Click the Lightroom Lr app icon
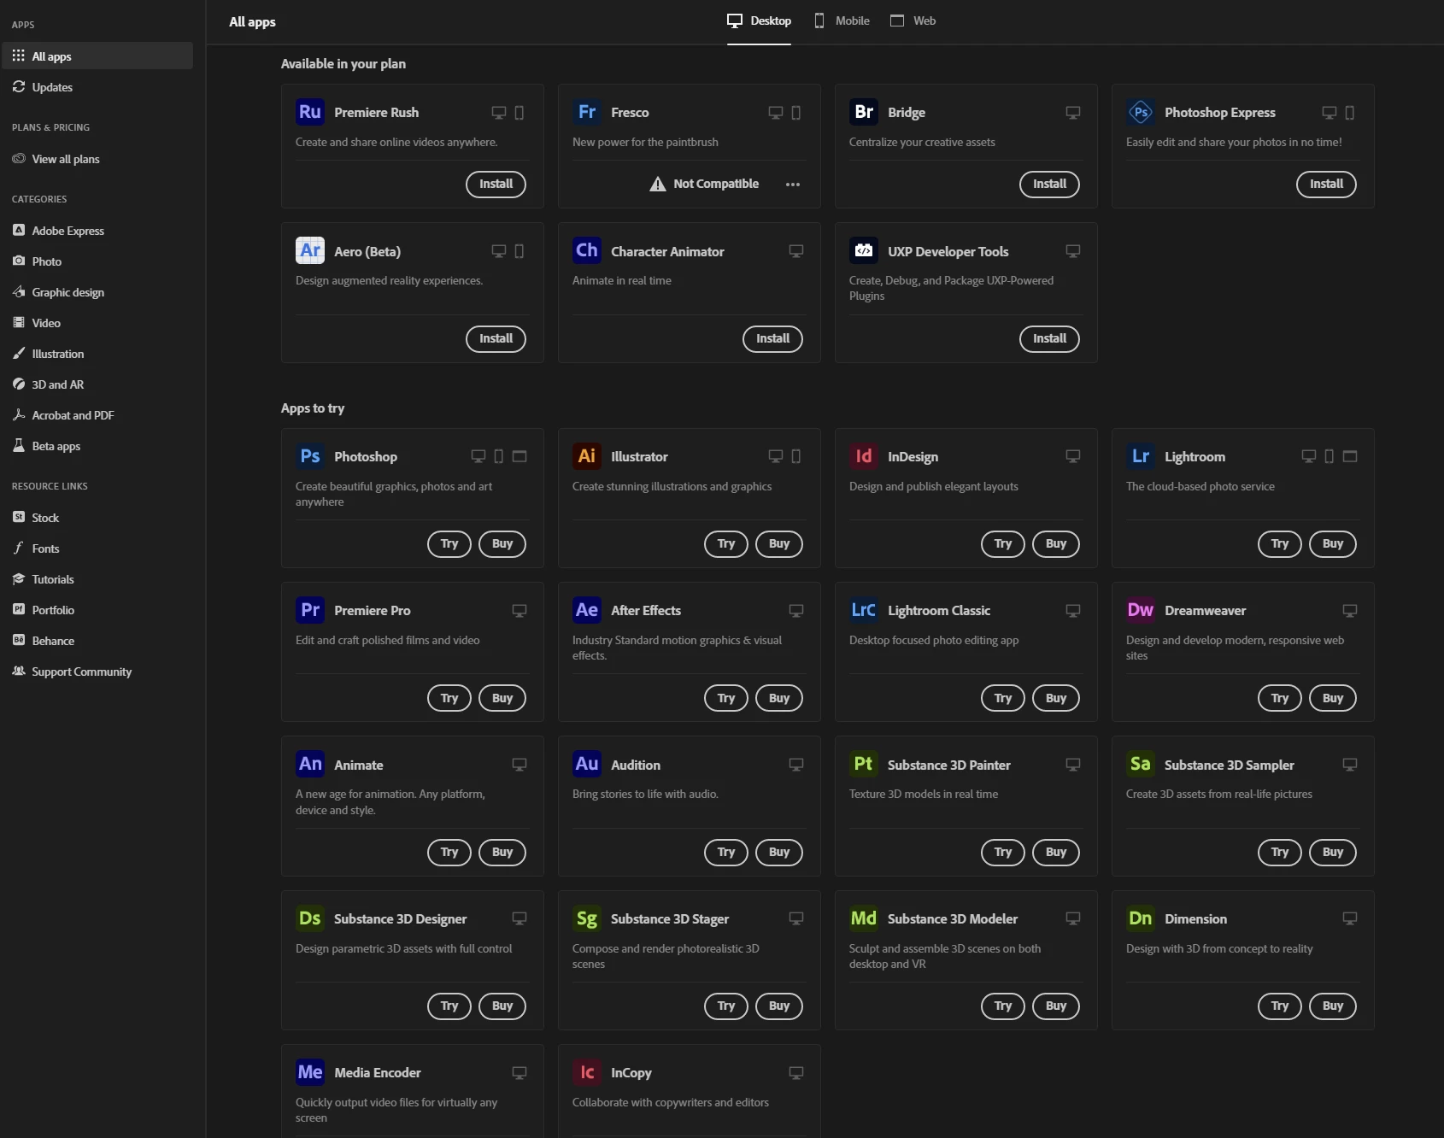The width and height of the screenshot is (1444, 1138). point(1141,456)
